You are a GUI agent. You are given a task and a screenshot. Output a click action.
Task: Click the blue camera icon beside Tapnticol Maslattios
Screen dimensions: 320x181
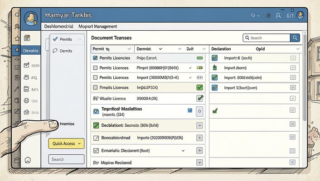[96, 111]
